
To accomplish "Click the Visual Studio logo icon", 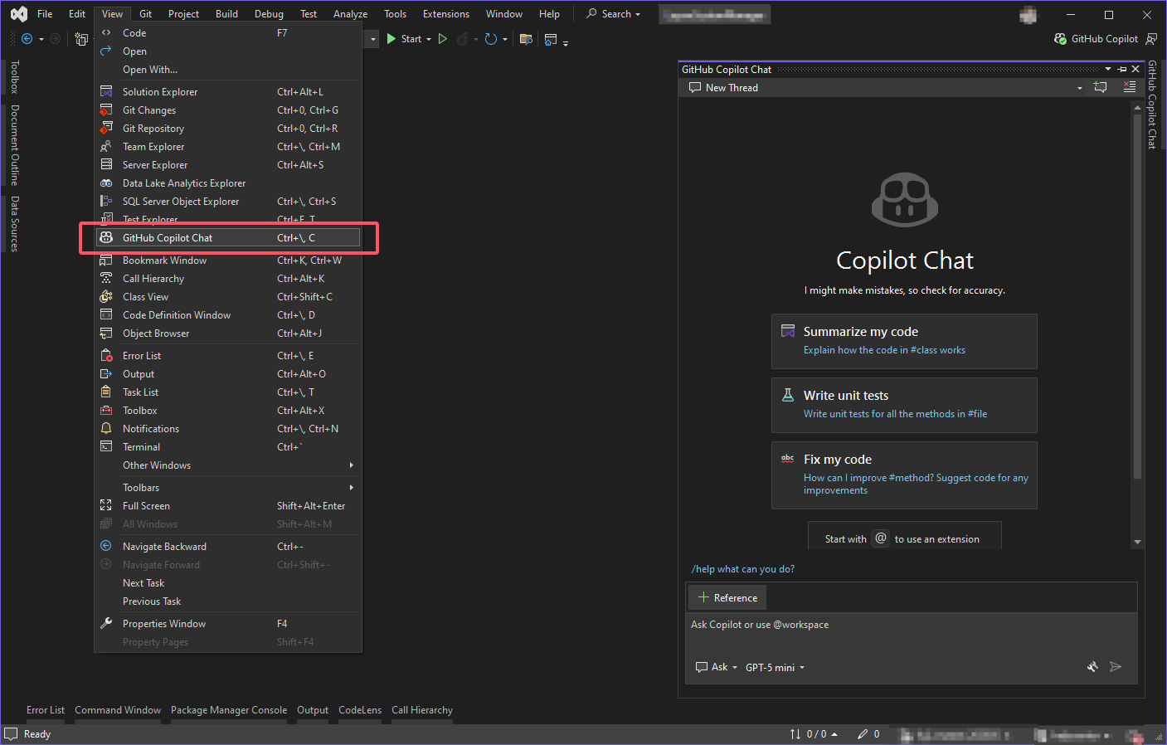I will 19,14.
